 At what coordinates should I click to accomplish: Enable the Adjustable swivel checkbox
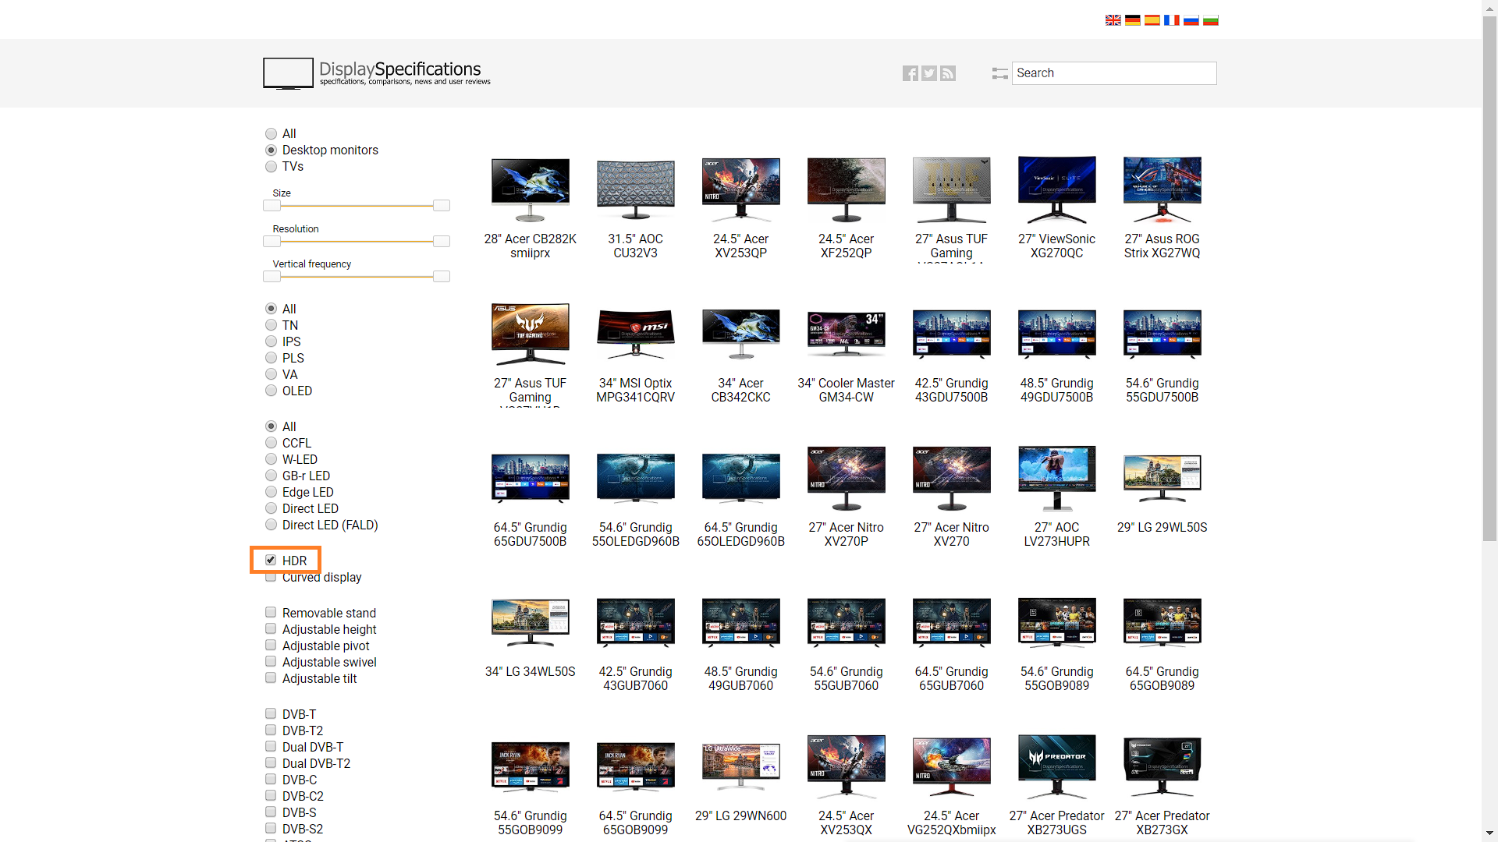[271, 662]
